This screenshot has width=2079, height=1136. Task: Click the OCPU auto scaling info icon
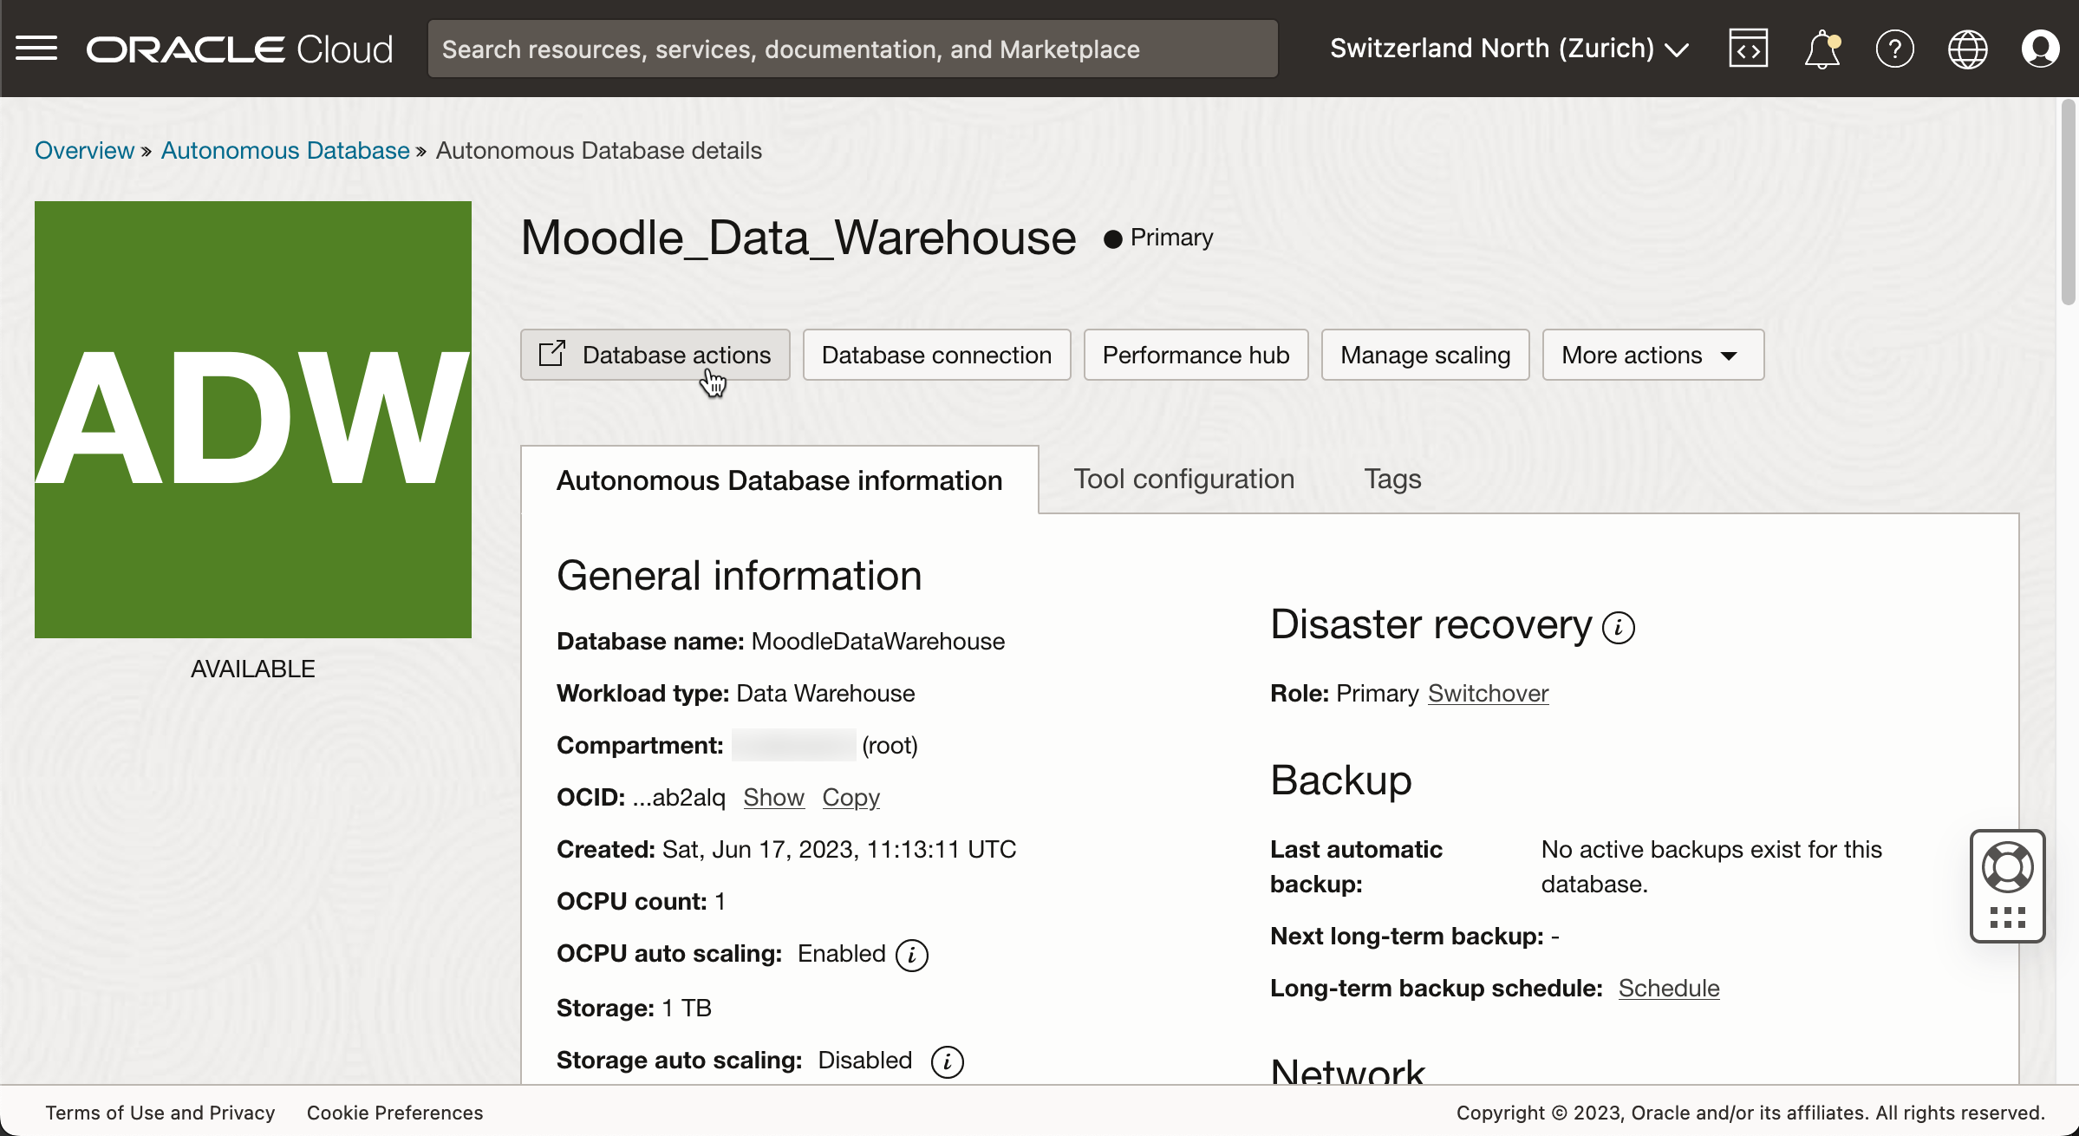click(x=911, y=955)
